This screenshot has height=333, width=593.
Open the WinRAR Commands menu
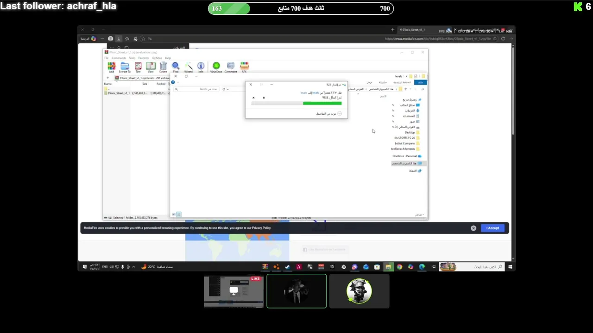pos(119,58)
